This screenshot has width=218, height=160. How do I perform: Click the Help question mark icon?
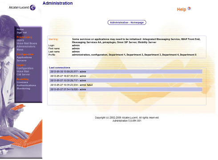coord(189,8)
